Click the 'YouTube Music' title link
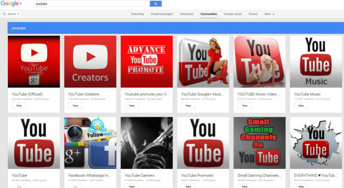Viewport: 344px width, 188px height. (307, 94)
